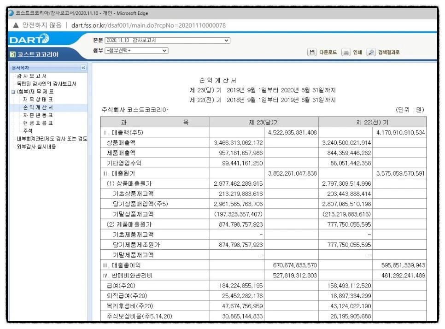The image size is (445, 329).
Task: Open 재무상태표 in the outline
Action: (38, 100)
